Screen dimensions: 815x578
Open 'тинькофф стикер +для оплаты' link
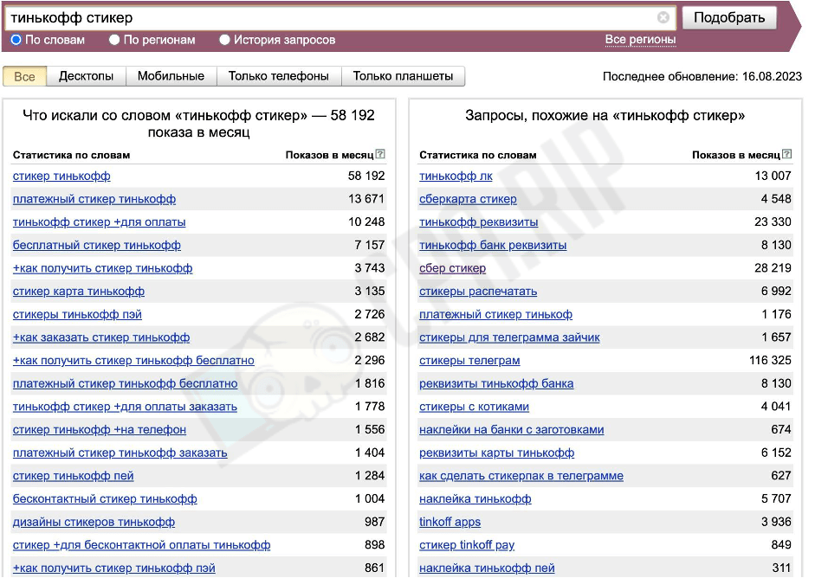coord(99,222)
